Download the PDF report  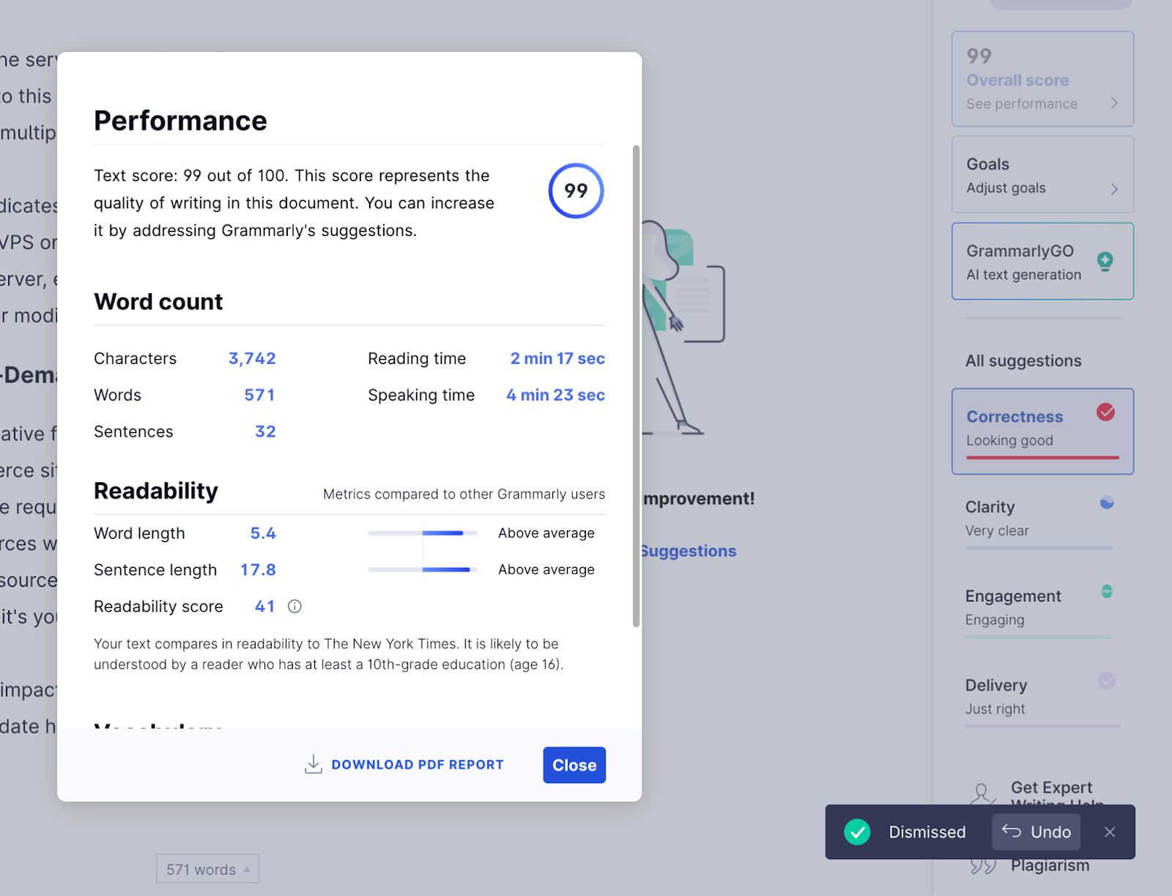click(404, 764)
